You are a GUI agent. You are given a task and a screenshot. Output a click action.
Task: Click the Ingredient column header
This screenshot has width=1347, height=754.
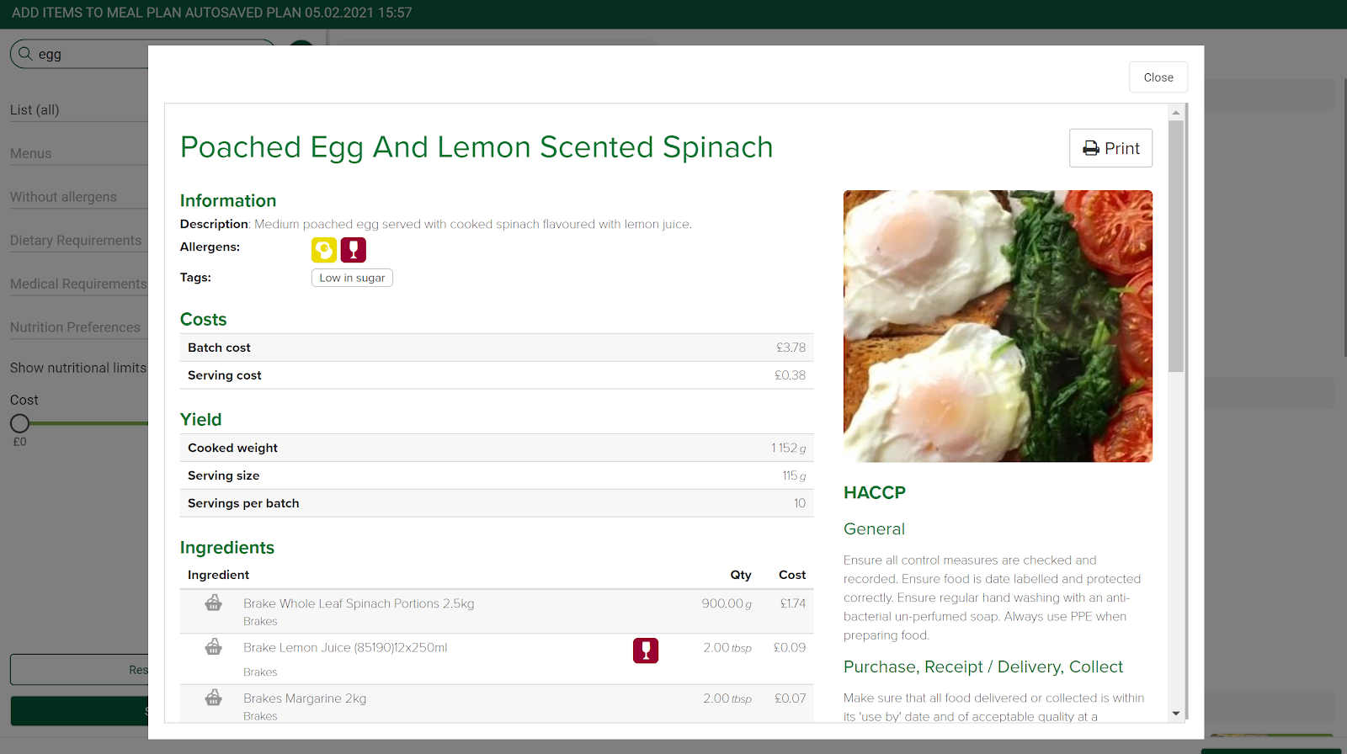click(x=219, y=575)
